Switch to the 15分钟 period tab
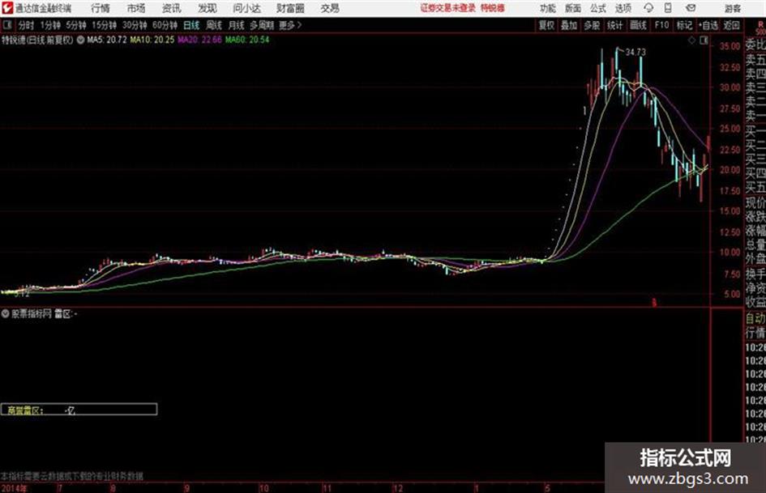766x493 pixels. (x=105, y=25)
